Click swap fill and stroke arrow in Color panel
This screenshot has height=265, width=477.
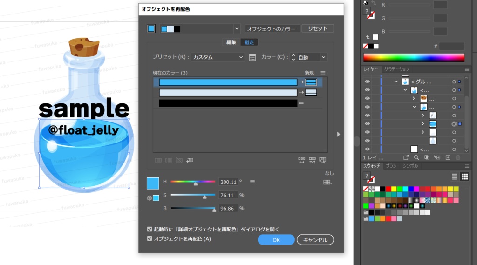point(374,3)
